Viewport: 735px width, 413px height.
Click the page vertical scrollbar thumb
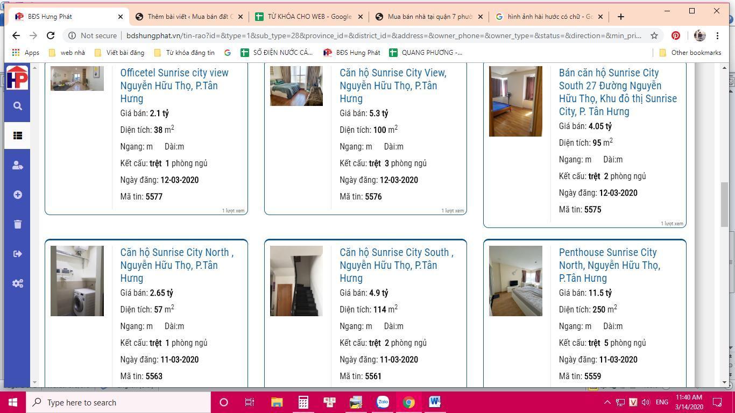pyautogui.click(x=724, y=204)
